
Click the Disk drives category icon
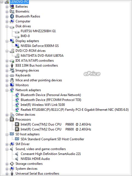[x=12, y=27]
